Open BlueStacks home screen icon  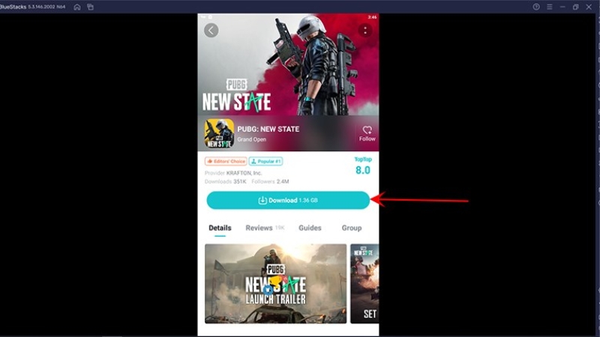77,7
